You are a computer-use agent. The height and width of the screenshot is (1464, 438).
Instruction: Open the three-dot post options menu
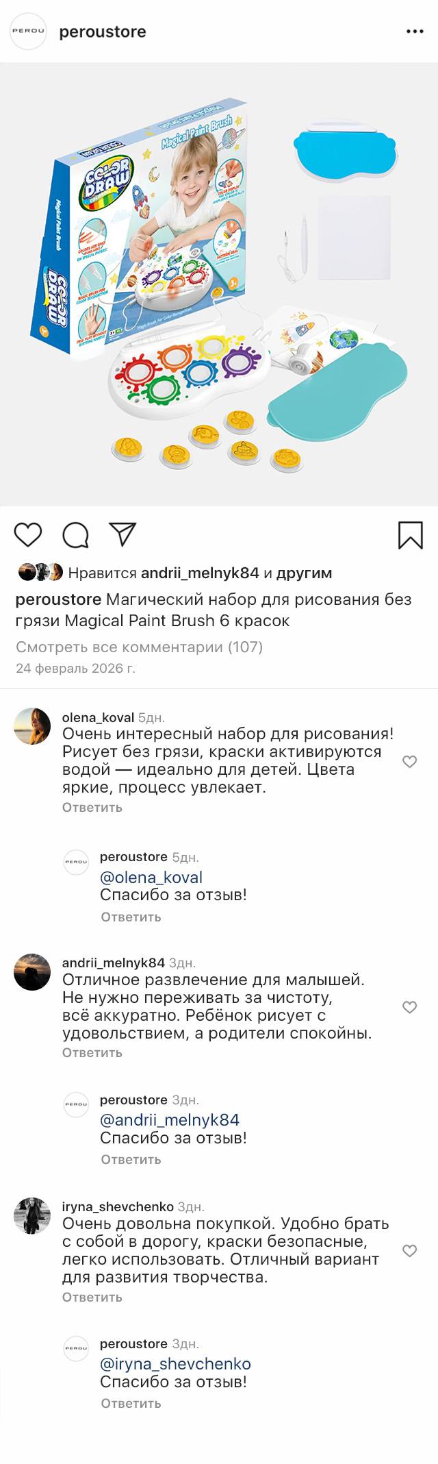[415, 32]
